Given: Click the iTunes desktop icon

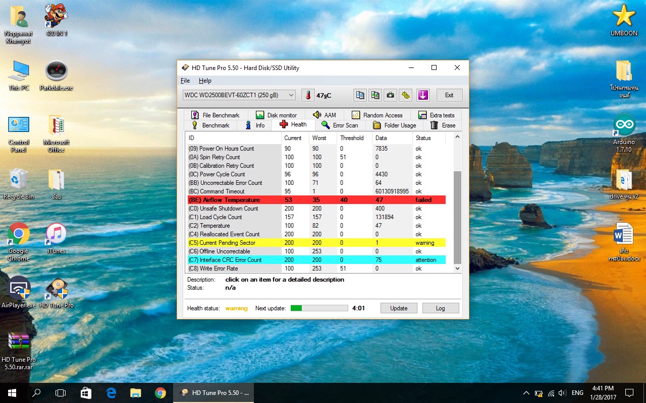Looking at the screenshot, I should tap(56, 238).
